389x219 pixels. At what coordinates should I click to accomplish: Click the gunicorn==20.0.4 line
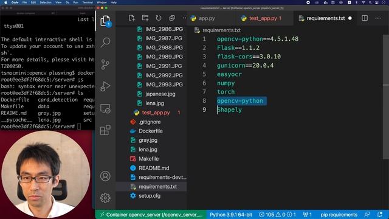pos(245,66)
